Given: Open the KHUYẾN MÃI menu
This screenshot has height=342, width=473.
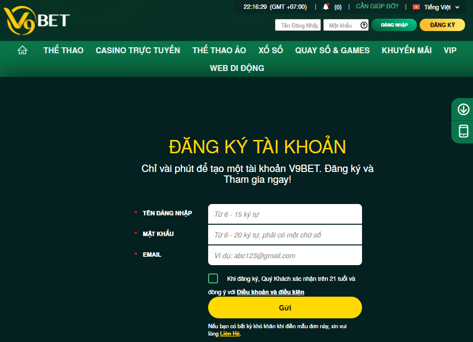Looking at the screenshot, I should (x=406, y=50).
